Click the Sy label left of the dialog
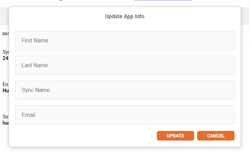The height and width of the screenshot is (154, 249). [x=6, y=52]
